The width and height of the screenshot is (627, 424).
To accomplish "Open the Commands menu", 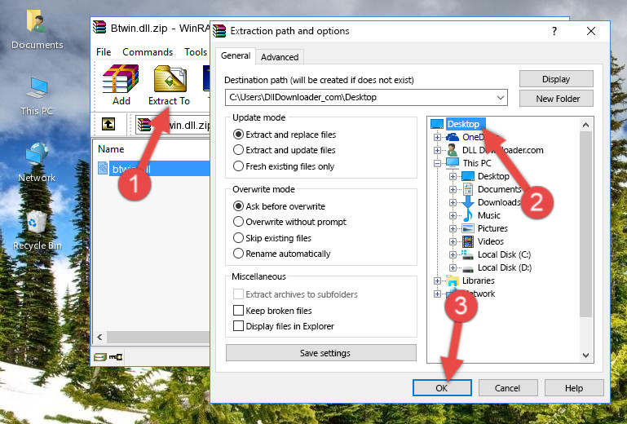I will 148,52.
